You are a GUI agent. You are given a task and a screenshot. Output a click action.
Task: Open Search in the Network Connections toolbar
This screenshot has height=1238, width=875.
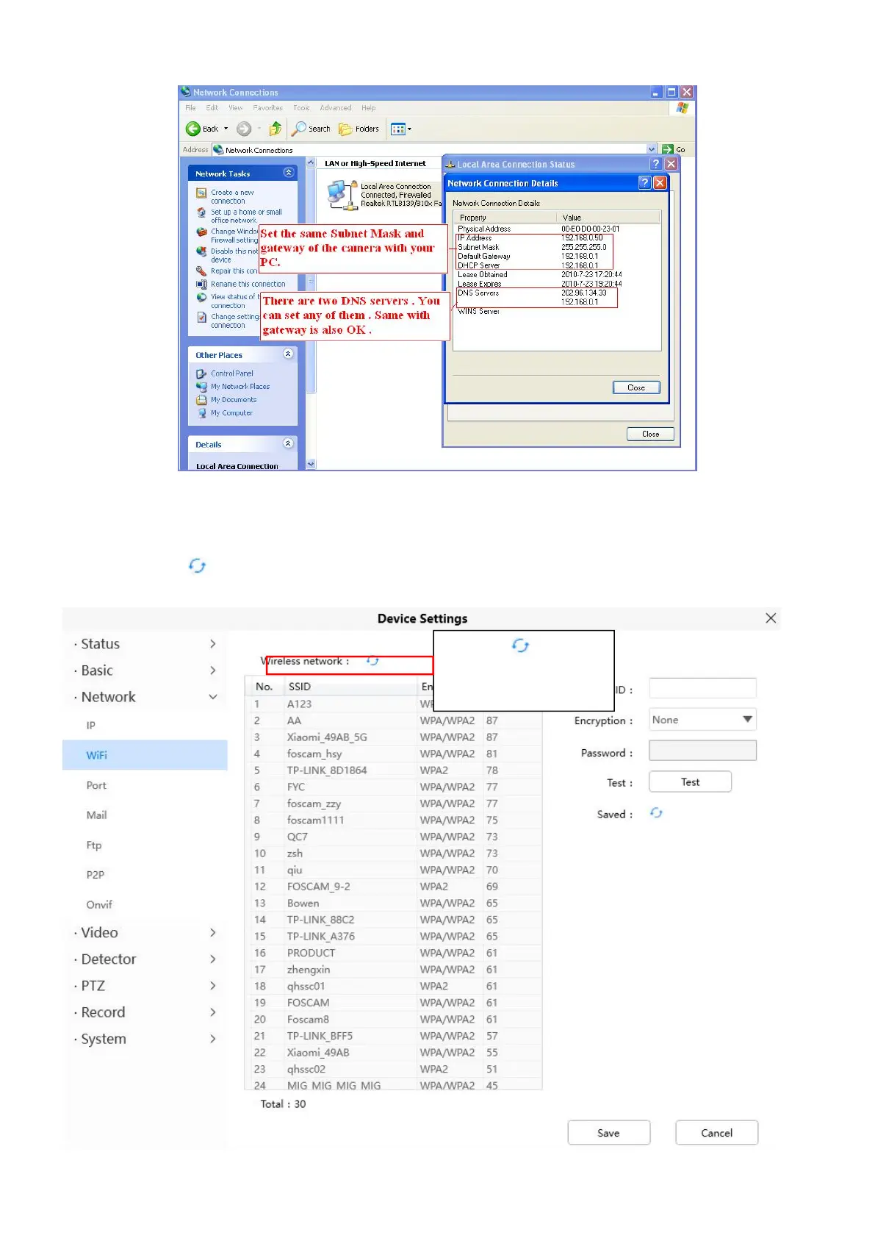click(311, 129)
